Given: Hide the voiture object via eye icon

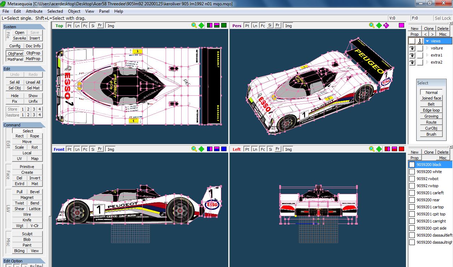Looking at the screenshot, I should click(x=412, y=48).
